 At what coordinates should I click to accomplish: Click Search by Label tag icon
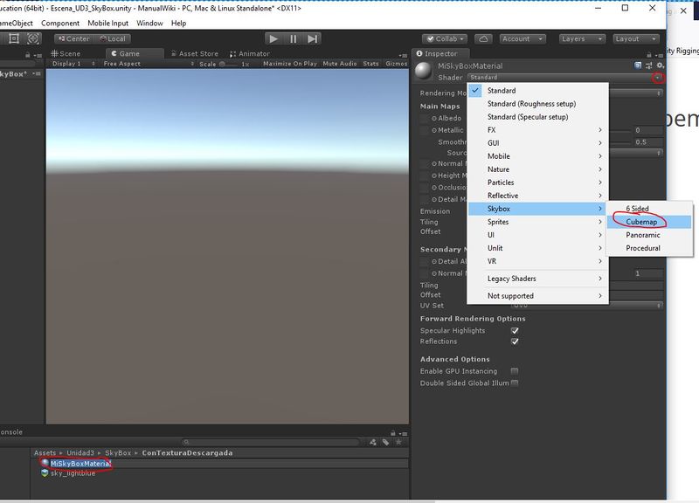pyautogui.click(x=385, y=442)
